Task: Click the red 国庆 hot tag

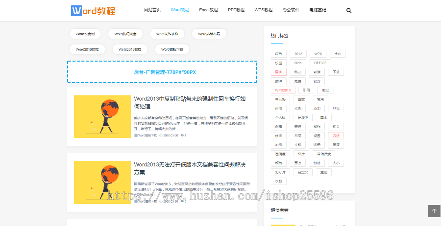Action: point(278,72)
